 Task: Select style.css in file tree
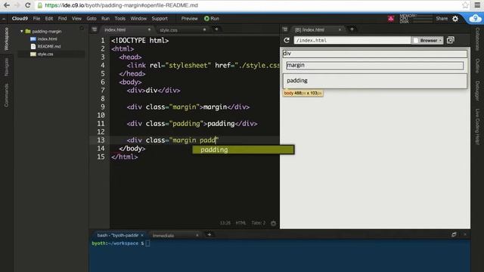click(45, 54)
